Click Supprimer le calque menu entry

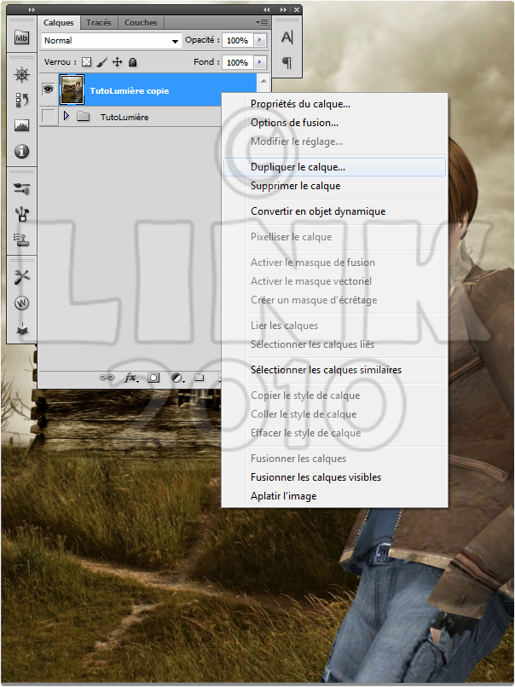point(295,186)
